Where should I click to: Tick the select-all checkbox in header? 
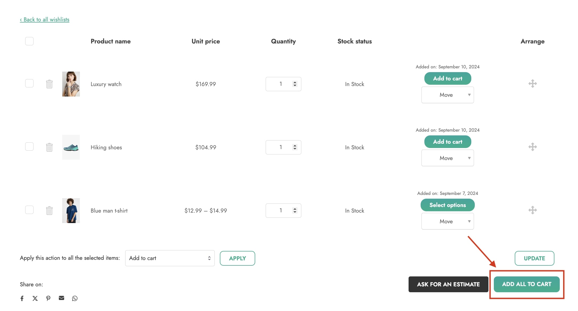pos(29,41)
